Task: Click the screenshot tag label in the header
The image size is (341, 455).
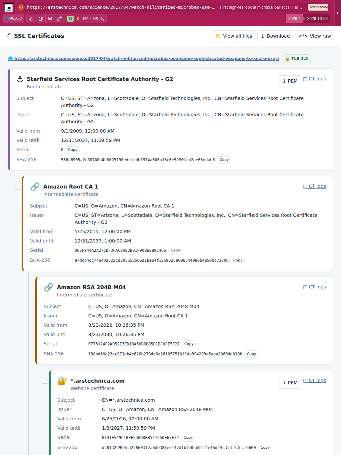Action: [318, 7]
